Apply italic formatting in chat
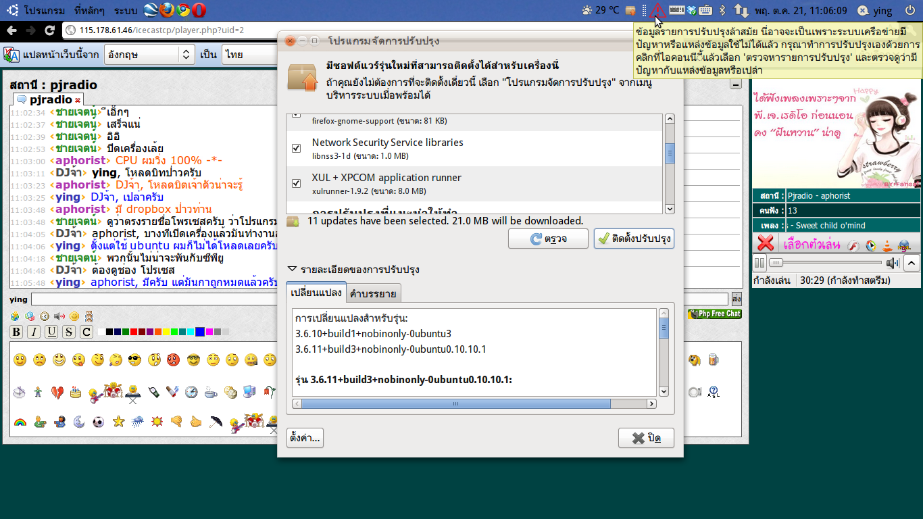This screenshot has width=923, height=519. click(x=34, y=332)
